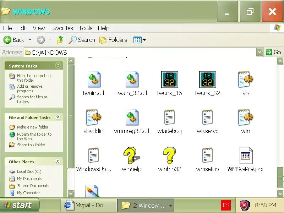Image resolution: width=284 pixels, height=213 pixels.
Task: Open the Search pane
Action: tap(82, 40)
